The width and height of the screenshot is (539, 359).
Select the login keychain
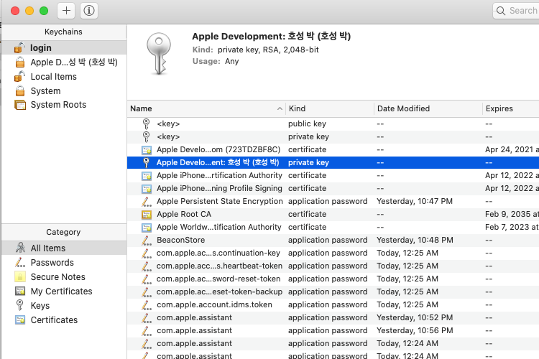click(64, 48)
